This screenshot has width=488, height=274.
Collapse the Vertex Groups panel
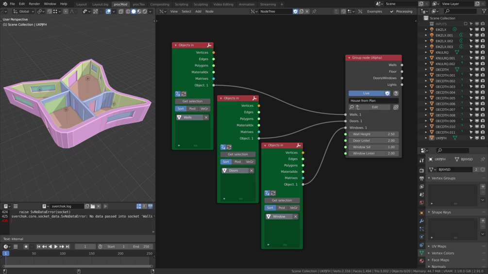429,178
